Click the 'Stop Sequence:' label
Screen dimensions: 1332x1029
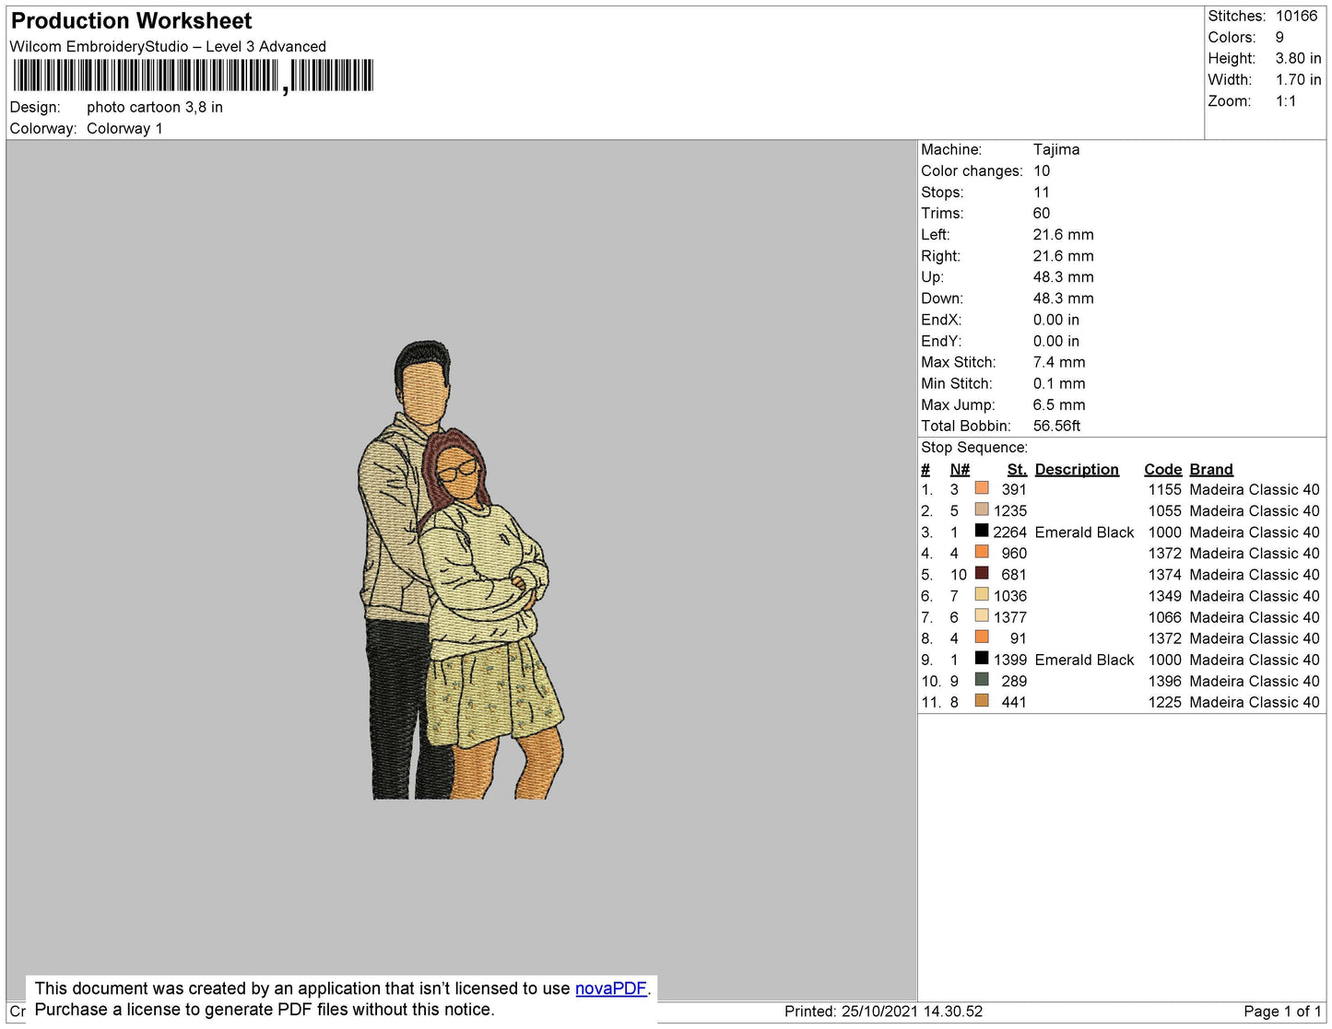(974, 448)
